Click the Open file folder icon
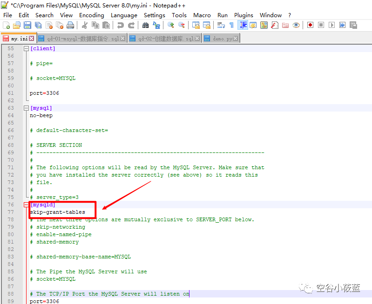 17,25
